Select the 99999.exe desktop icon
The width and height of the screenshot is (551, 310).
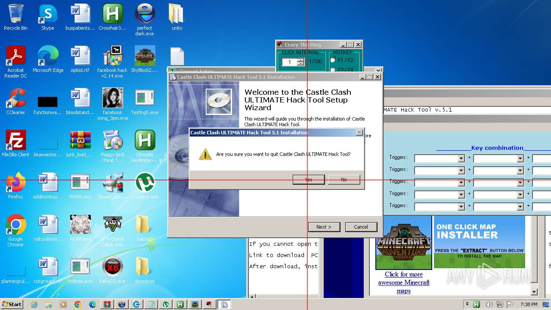(x=80, y=186)
